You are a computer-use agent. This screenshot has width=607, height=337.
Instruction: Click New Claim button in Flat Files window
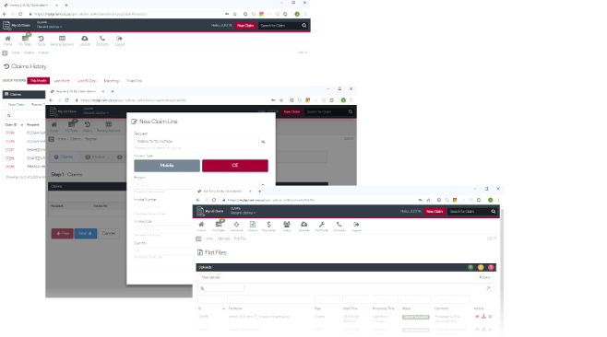click(x=434, y=212)
